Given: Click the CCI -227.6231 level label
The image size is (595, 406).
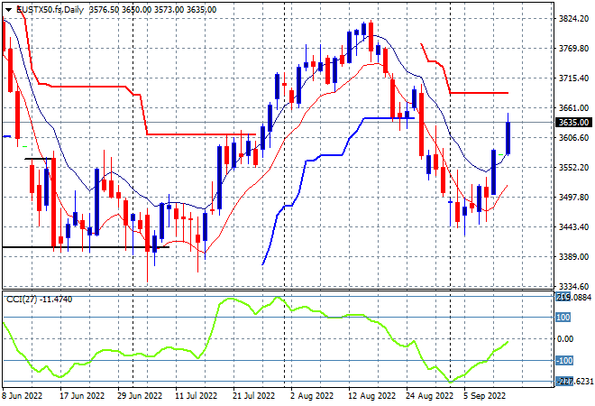Looking at the screenshot, I should 574,382.
